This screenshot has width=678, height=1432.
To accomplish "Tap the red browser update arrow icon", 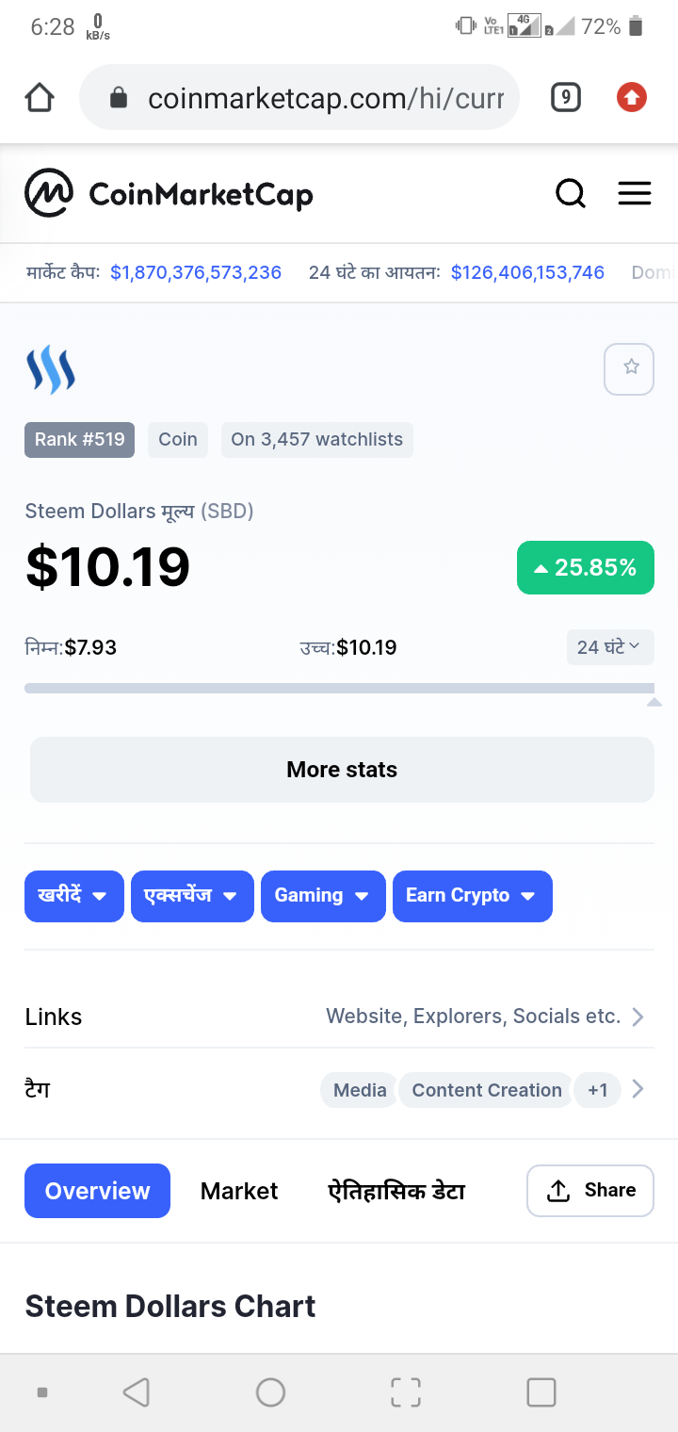I will (x=631, y=96).
